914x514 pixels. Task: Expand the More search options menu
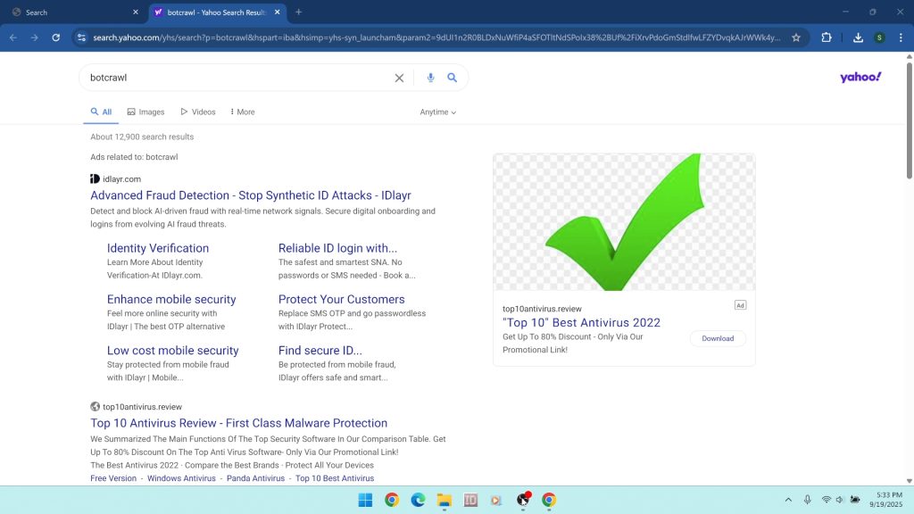click(x=243, y=112)
